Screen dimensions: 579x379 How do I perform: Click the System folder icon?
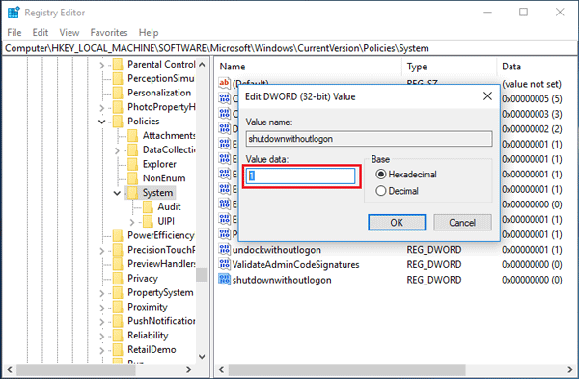pyautogui.click(x=133, y=193)
